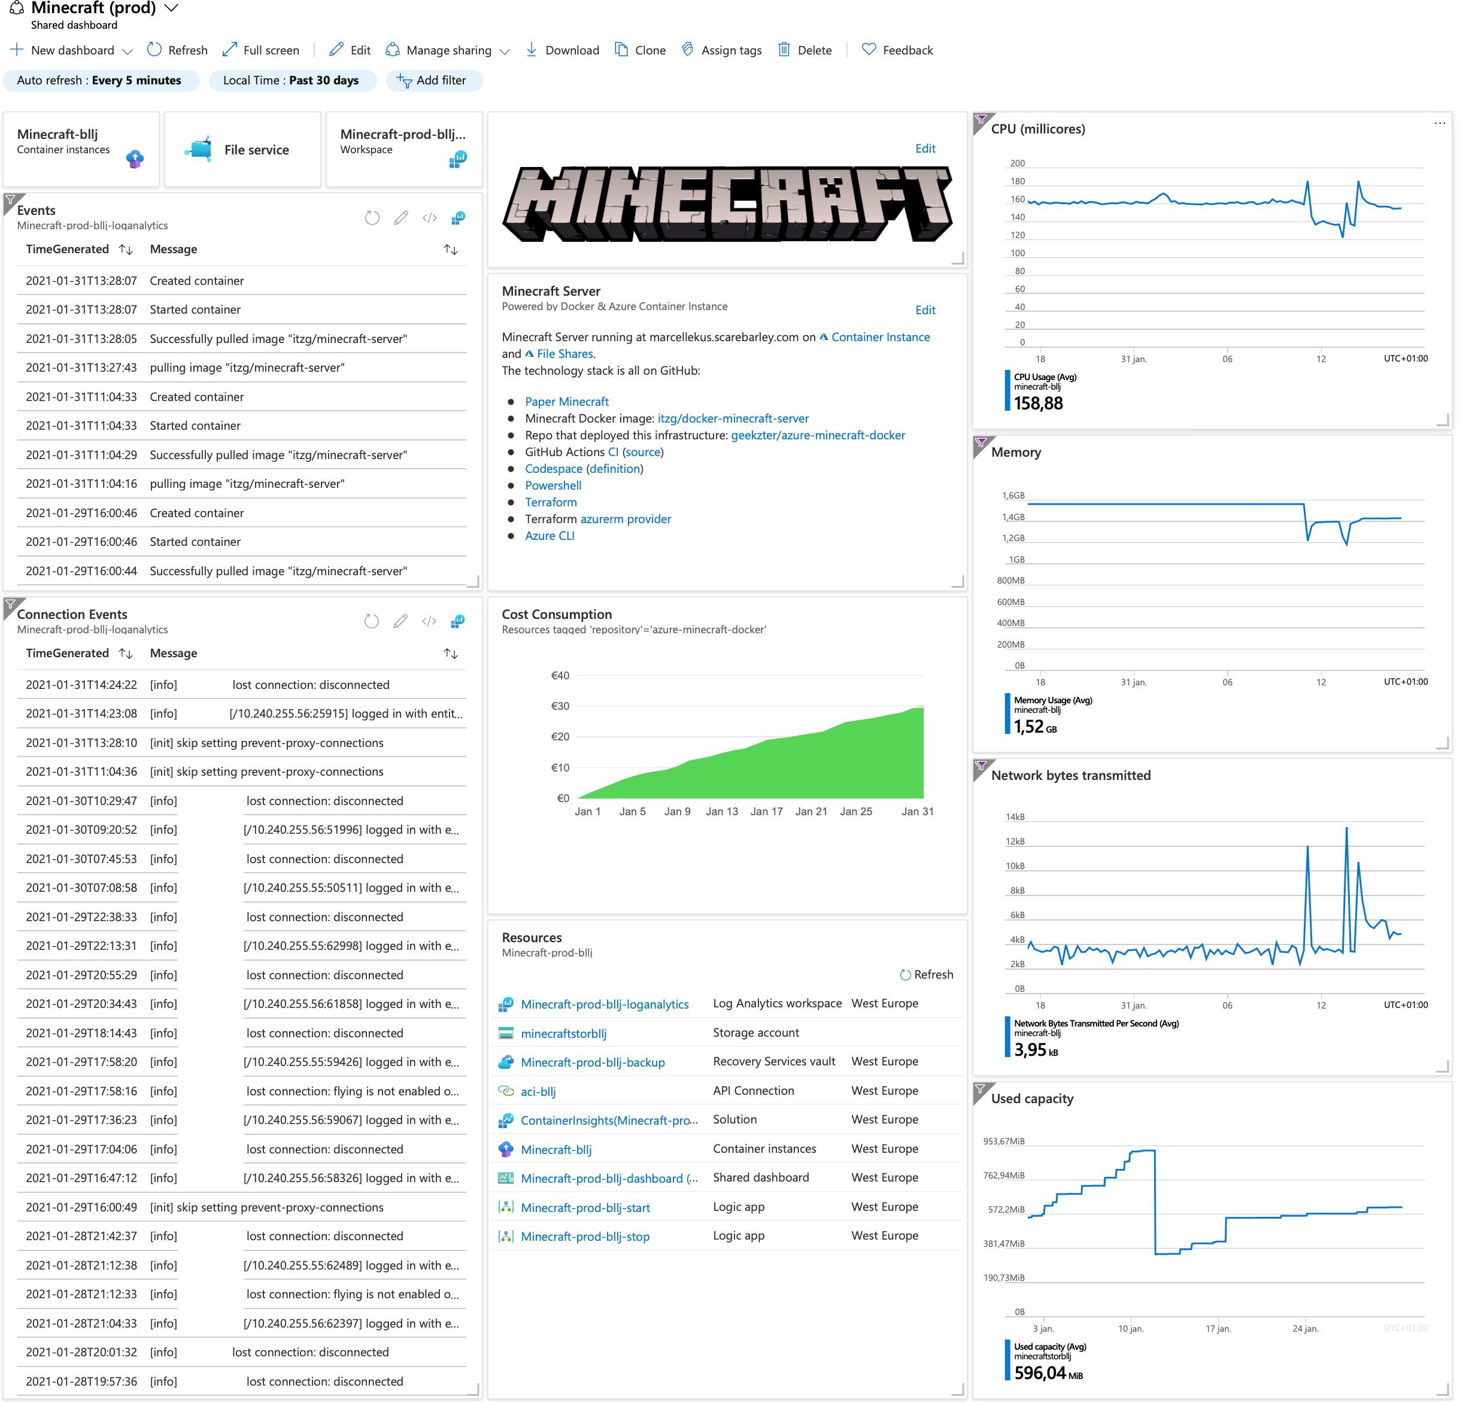The image size is (1460, 1403).
Task: Click the Full screen toolbar icon
Action: pyautogui.click(x=230, y=50)
